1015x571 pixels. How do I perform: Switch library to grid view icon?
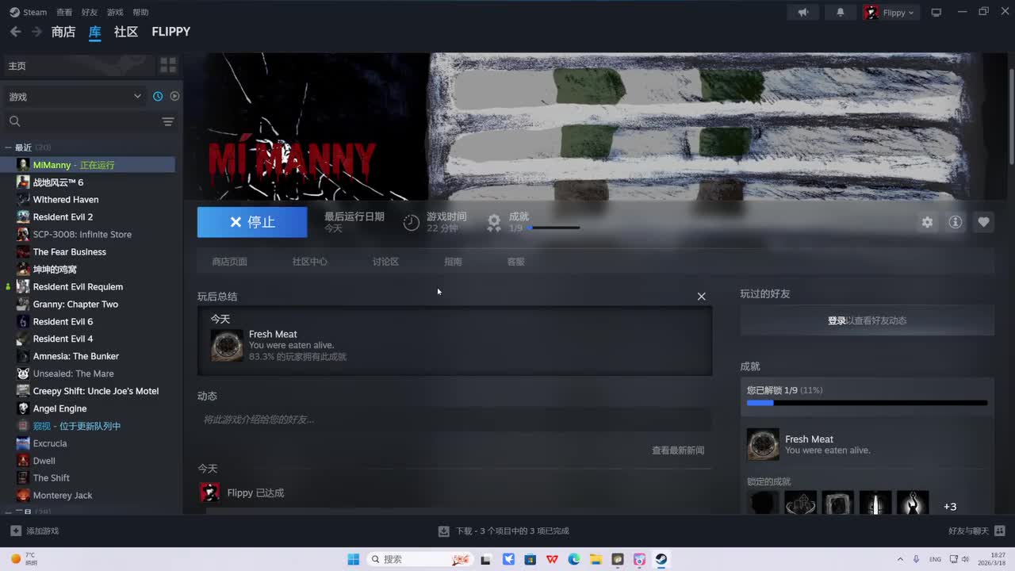(168, 65)
